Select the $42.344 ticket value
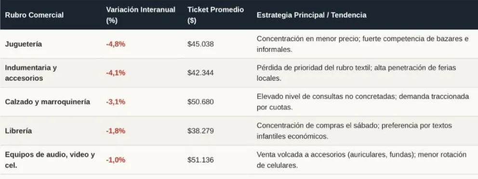 [x=200, y=73]
